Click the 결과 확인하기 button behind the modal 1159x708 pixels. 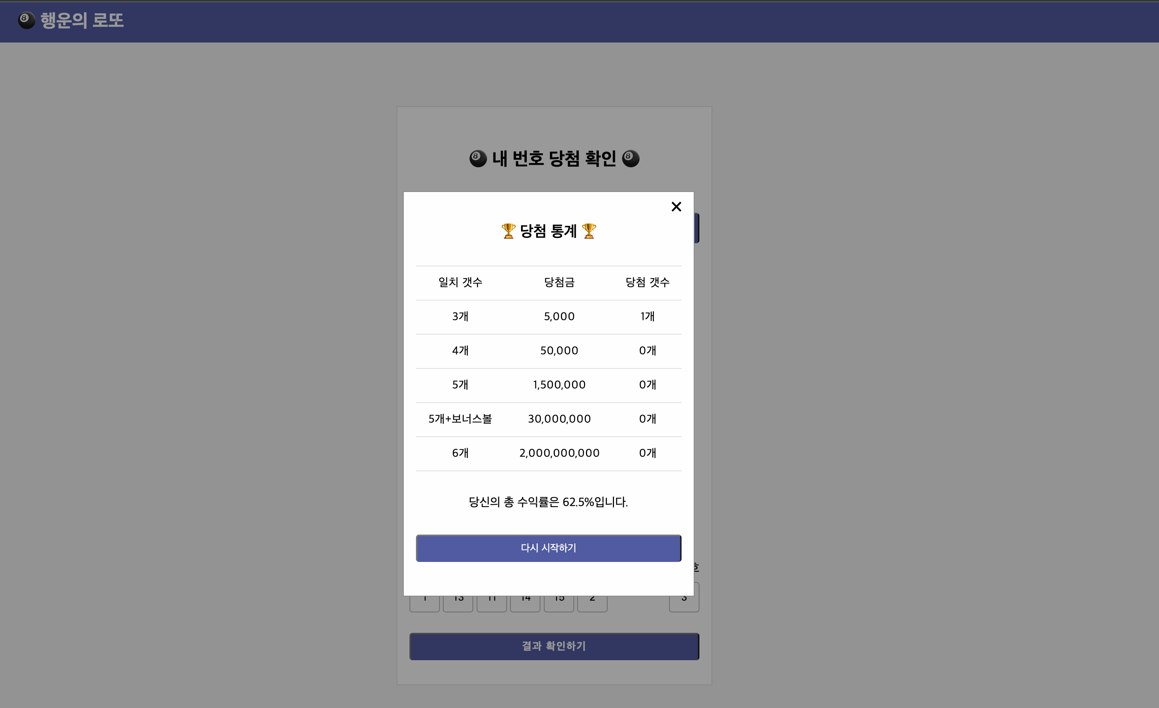point(554,646)
